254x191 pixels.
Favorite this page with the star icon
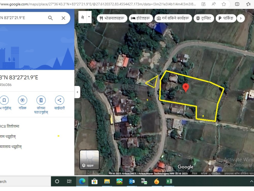pyautogui.click(x=224, y=4)
